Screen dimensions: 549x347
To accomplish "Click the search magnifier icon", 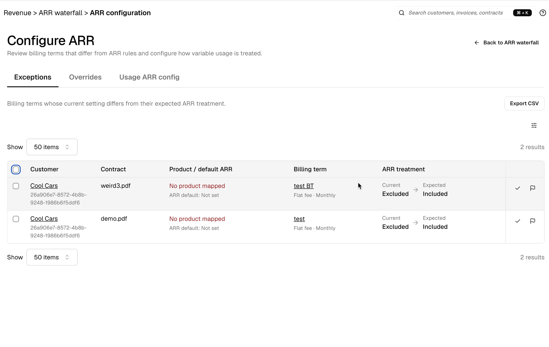I will pyautogui.click(x=402, y=13).
